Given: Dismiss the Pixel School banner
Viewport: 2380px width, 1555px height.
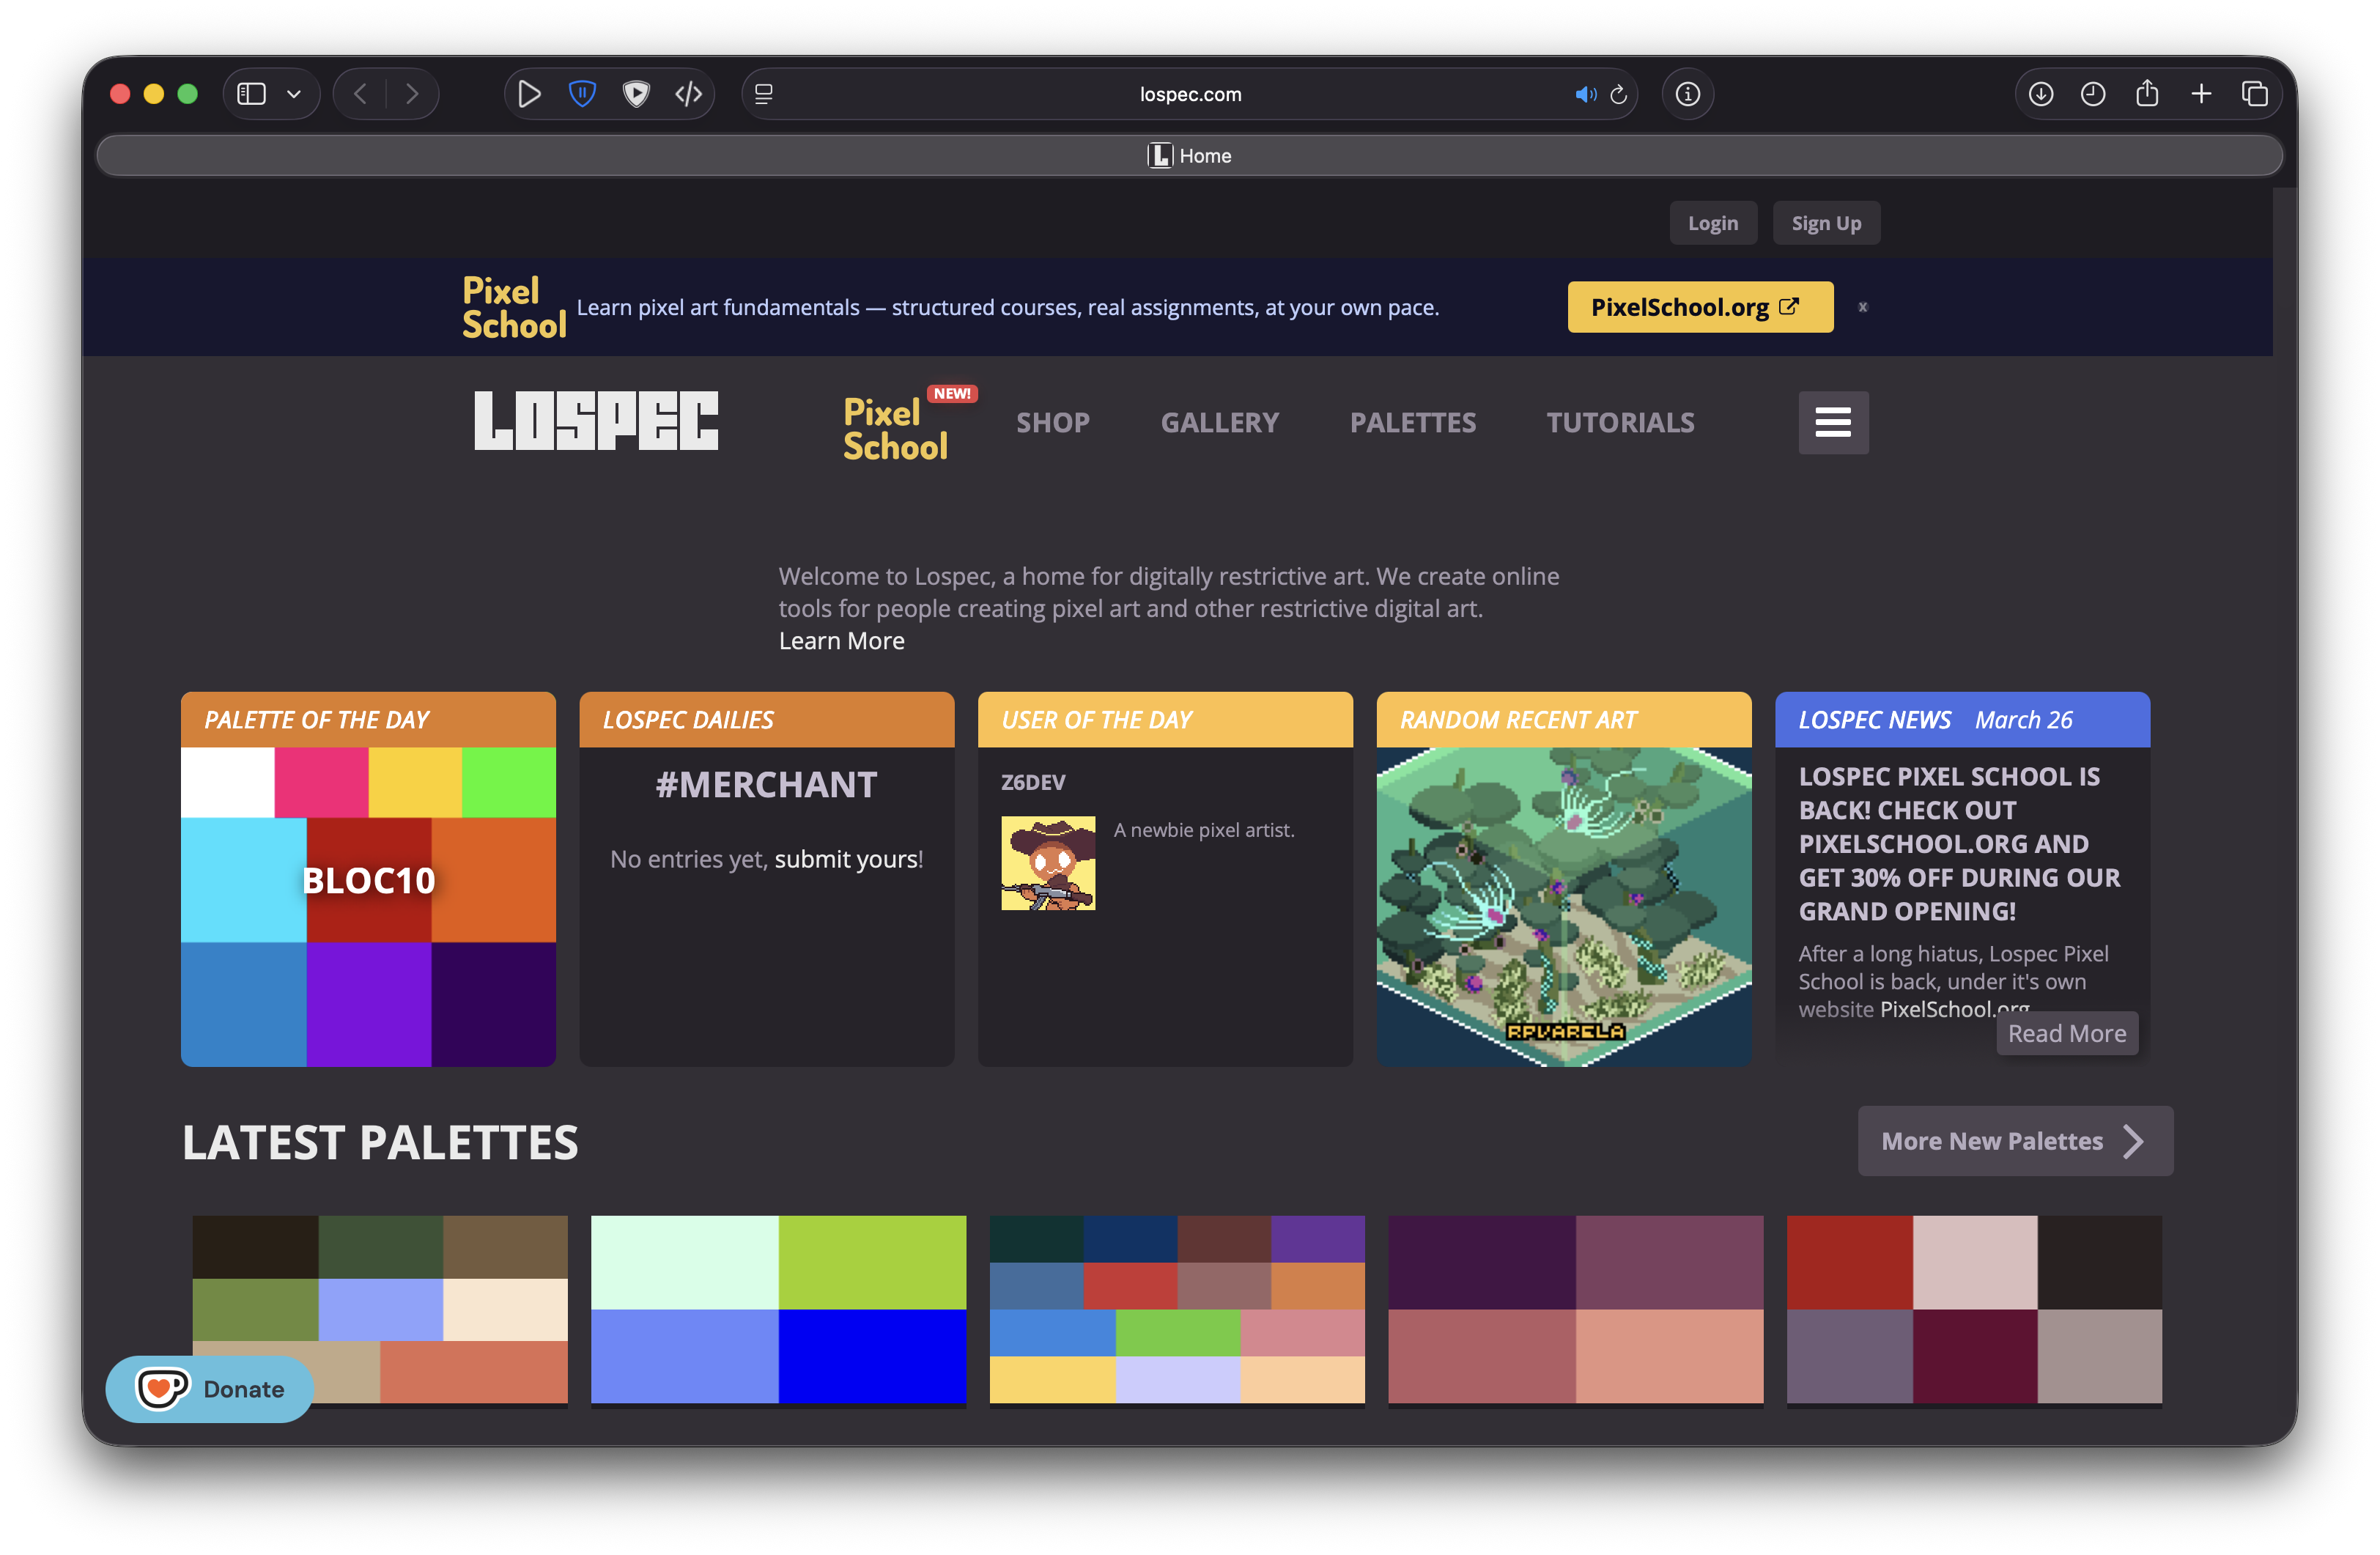Looking at the screenshot, I should click(x=1863, y=307).
